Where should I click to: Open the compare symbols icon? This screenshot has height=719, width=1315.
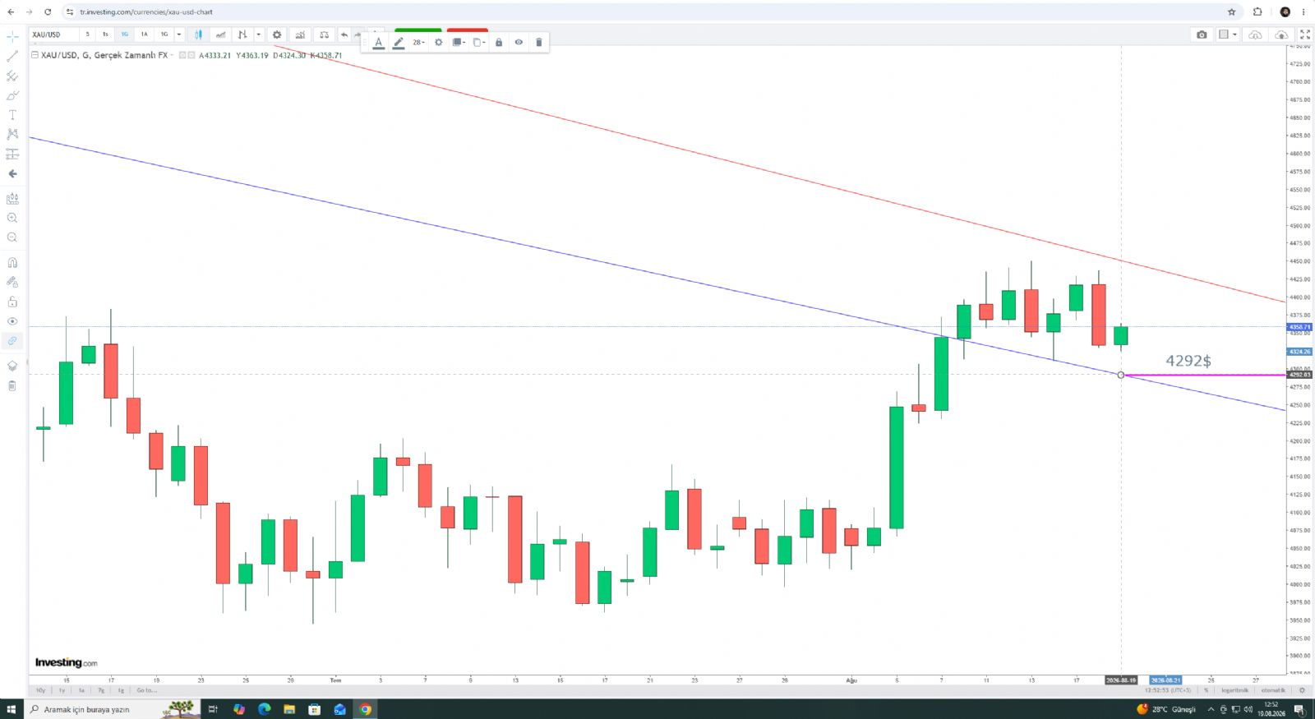pyautogui.click(x=325, y=35)
